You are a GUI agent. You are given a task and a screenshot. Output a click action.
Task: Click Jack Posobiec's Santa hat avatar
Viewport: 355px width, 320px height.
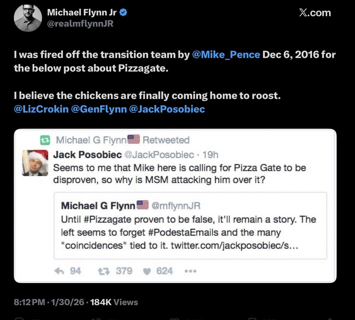[35, 163]
